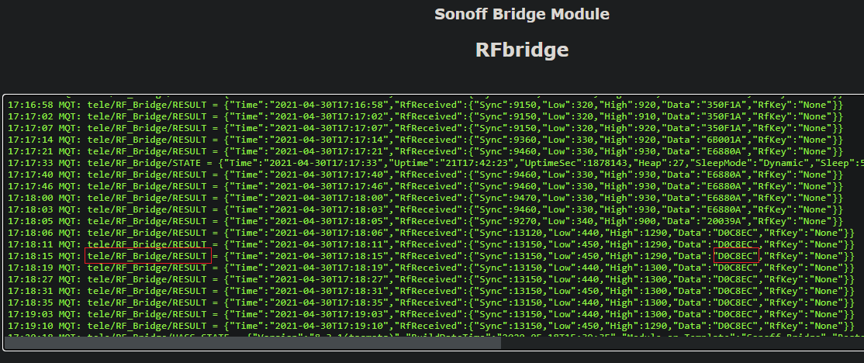Select the log line stamped 17:17:40
Viewport: 864px width, 363px height.
pos(425,175)
